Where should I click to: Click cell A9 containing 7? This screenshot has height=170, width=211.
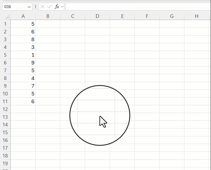click(x=23, y=86)
